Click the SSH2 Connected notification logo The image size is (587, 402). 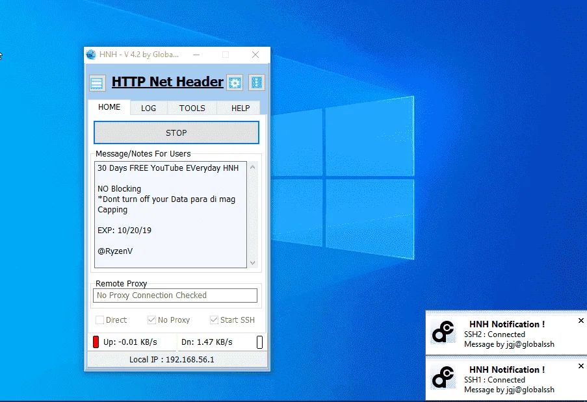click(x=443, y=332)
